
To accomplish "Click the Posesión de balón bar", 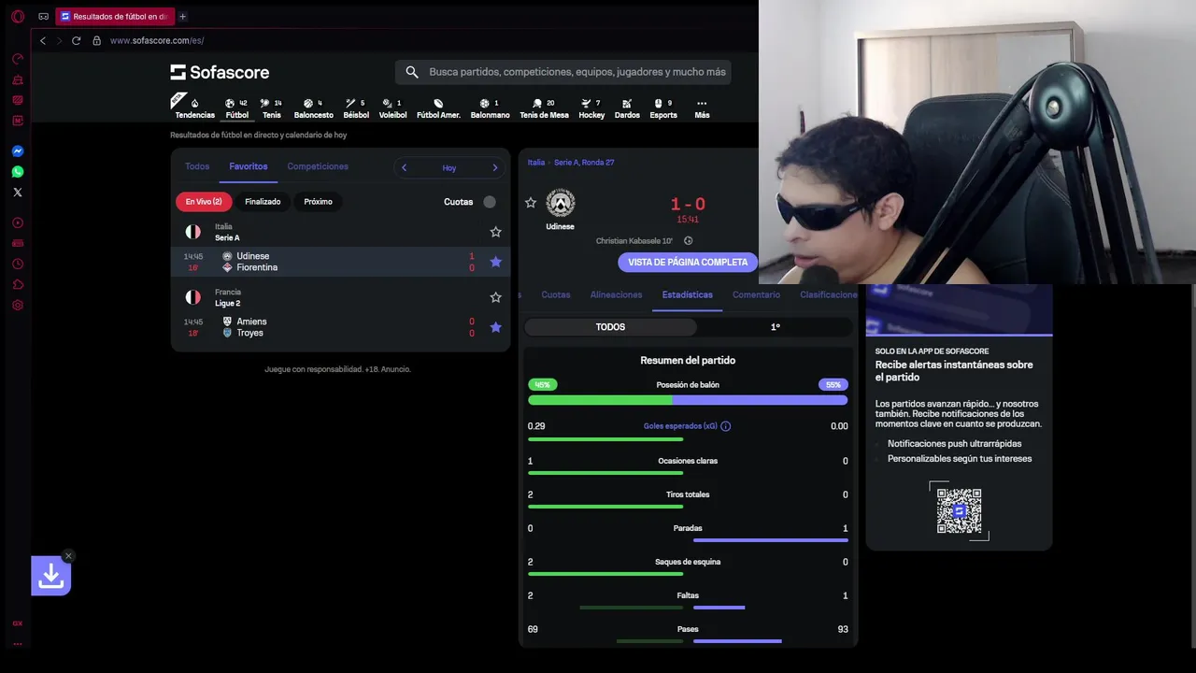I will pos(688,400).
